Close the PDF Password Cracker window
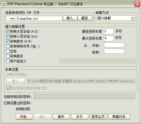The image size is (141, 124). pos(137,4)
